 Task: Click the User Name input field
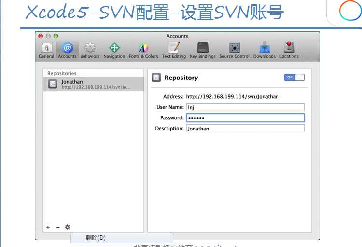point(245,107)
